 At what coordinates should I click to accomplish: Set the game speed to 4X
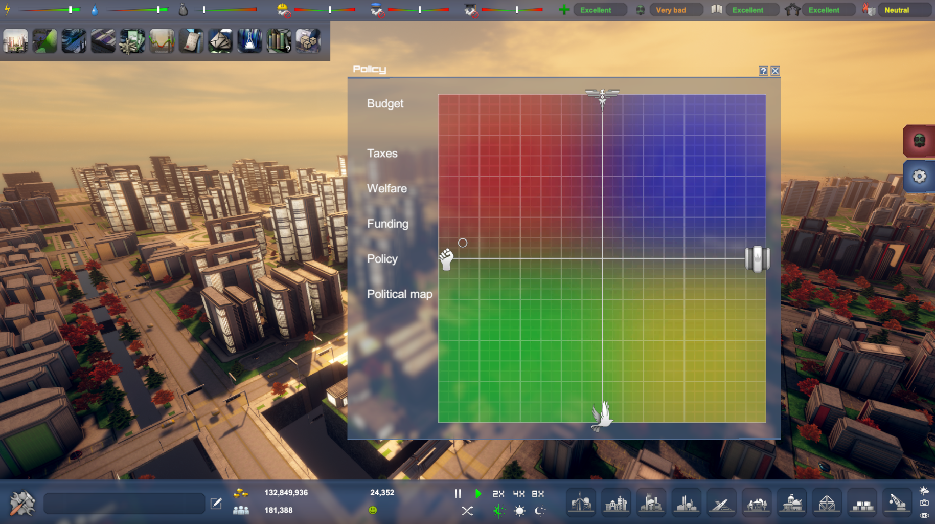519,494
